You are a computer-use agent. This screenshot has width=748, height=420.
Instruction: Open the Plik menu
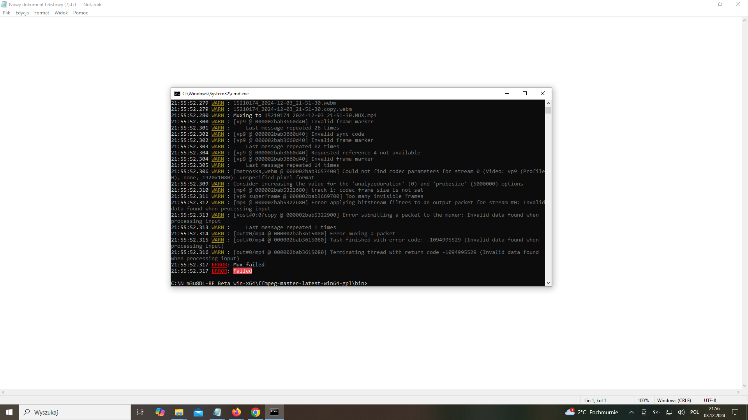[x=7, y=13]
